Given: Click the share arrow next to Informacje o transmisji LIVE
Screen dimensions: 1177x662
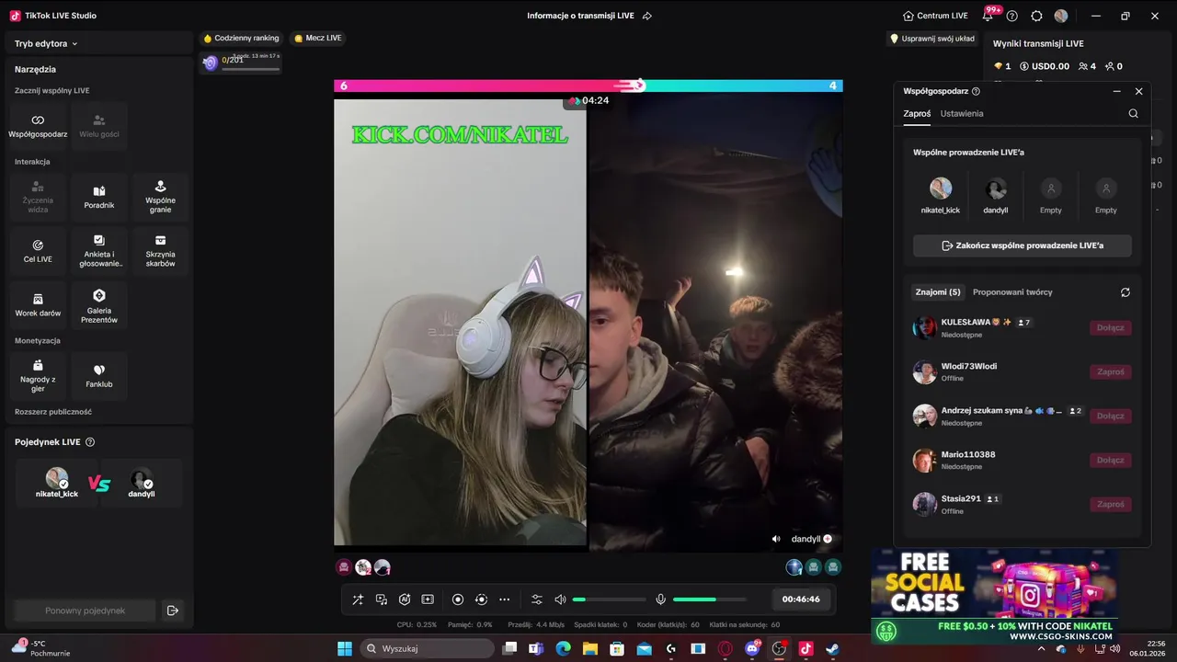Looking at the screenshot, I should click(647, 16).
